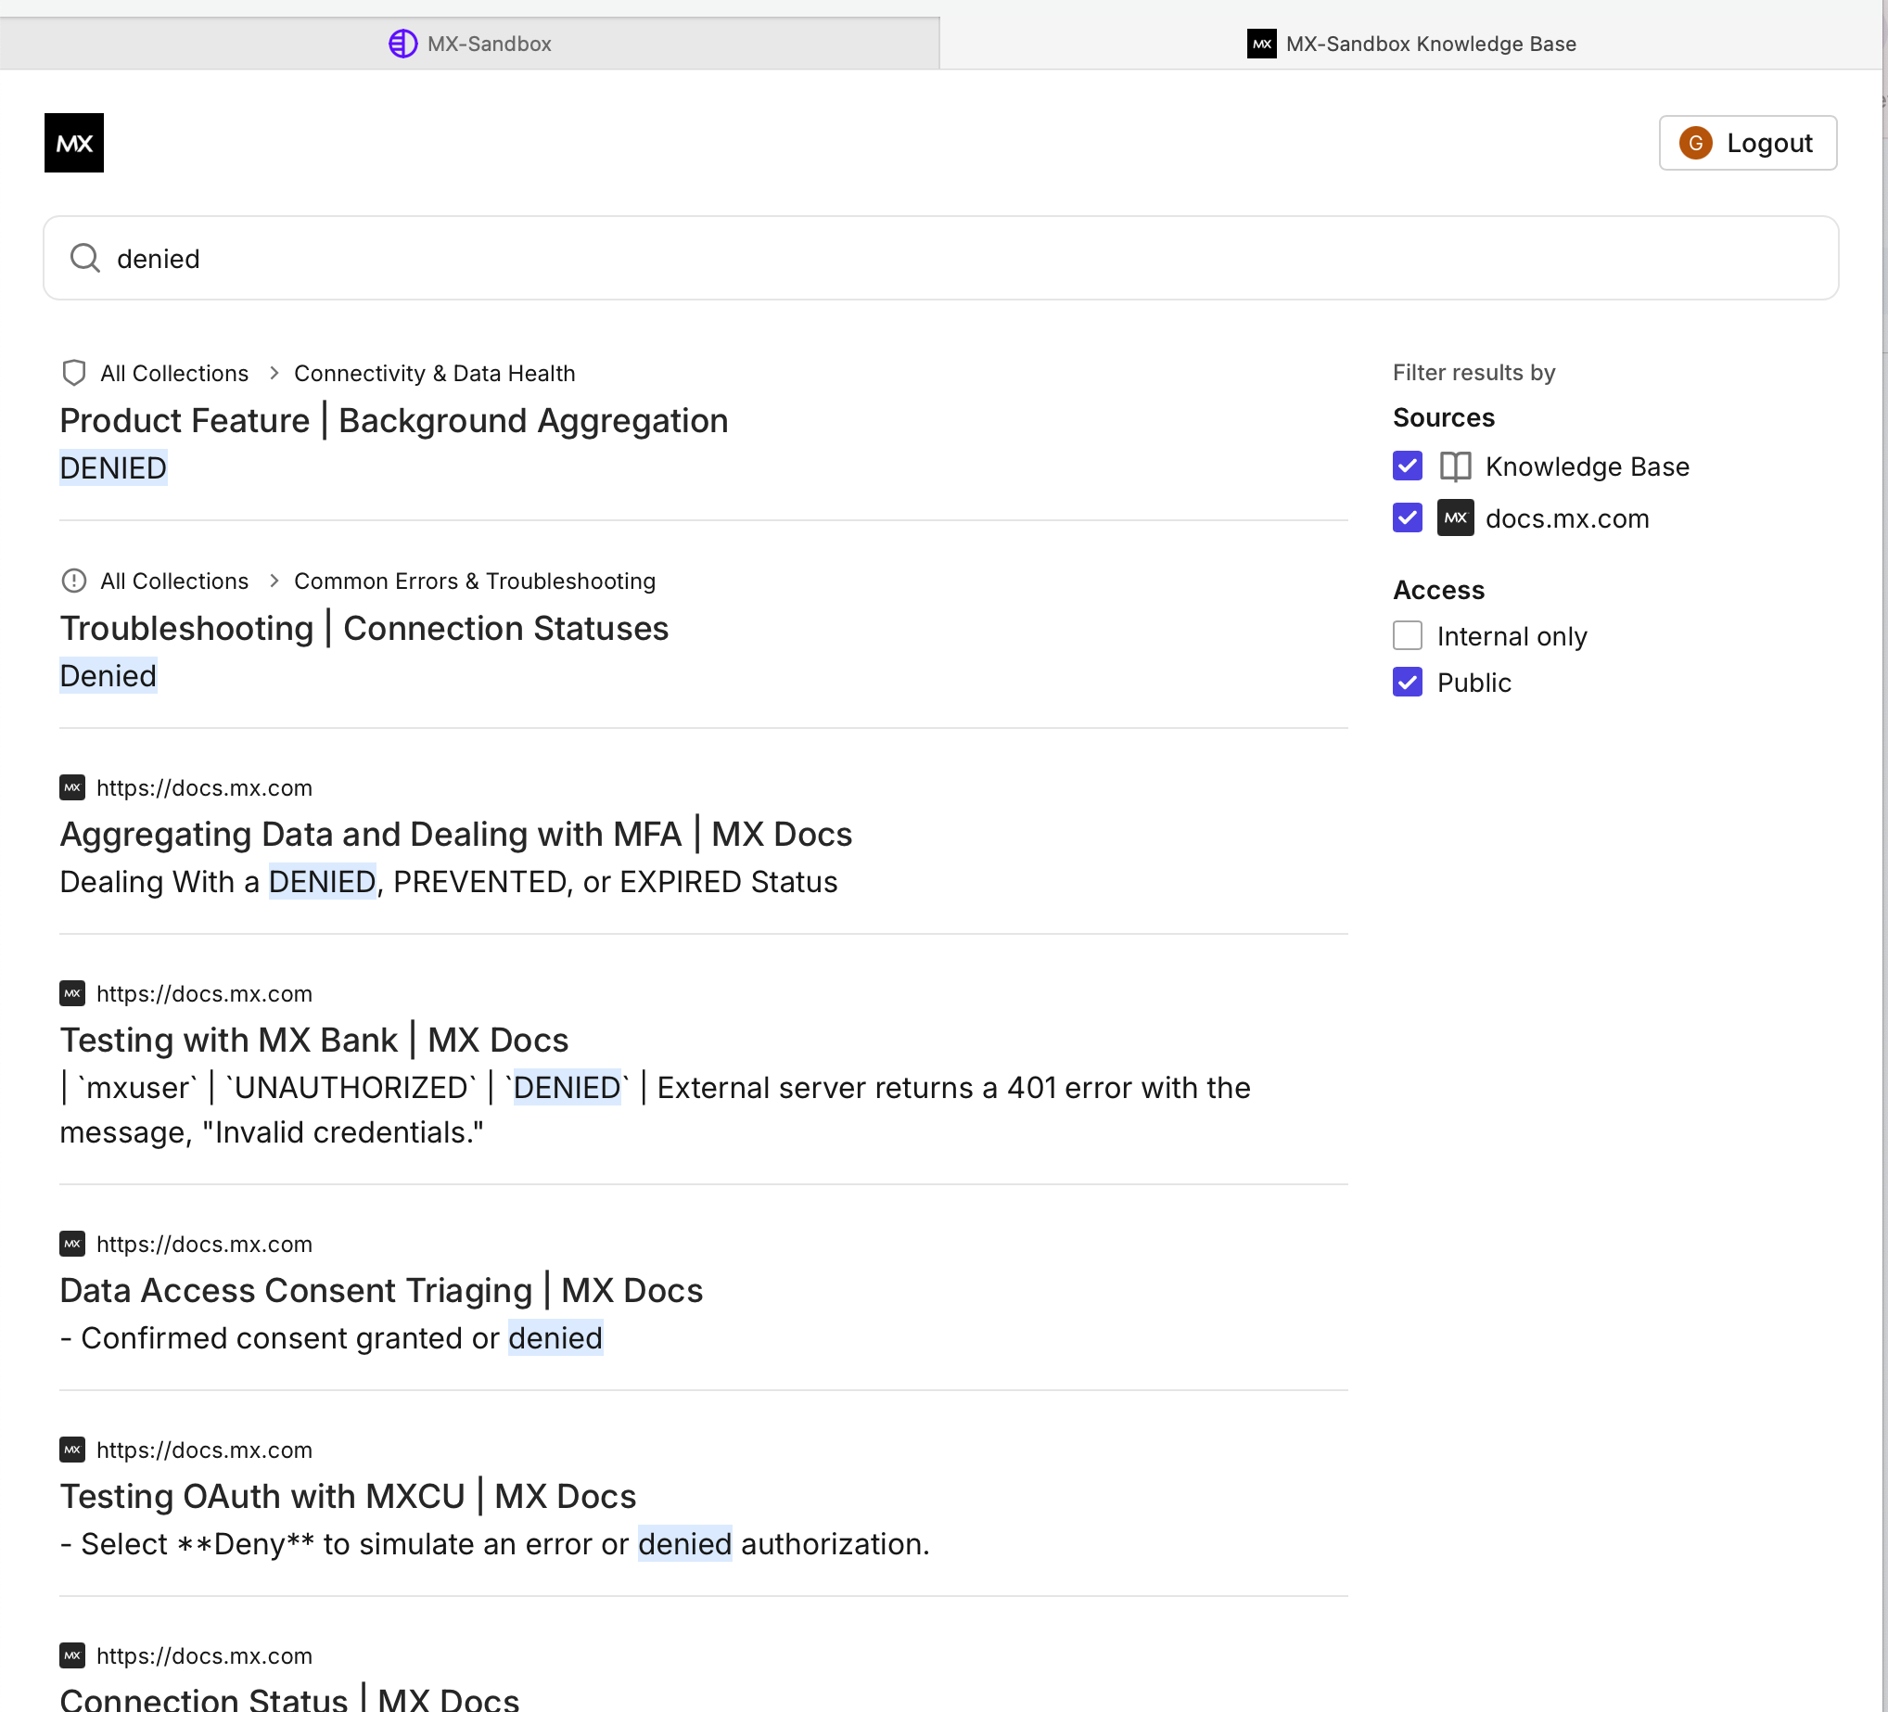The height and width of the screenshot is (1712, 1888).
Task: Click the Sources filter heading
Action: [x=1443, y=417]
